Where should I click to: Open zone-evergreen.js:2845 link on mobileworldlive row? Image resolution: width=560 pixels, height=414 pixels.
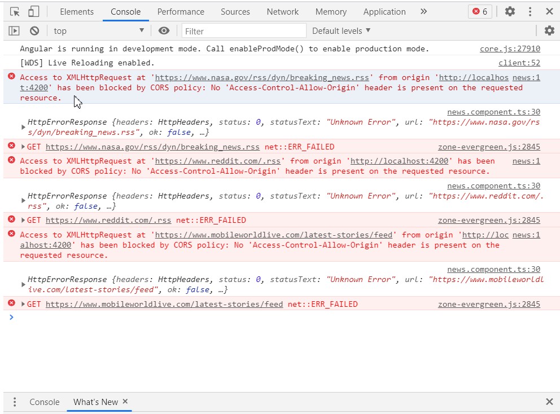[489, 304]
